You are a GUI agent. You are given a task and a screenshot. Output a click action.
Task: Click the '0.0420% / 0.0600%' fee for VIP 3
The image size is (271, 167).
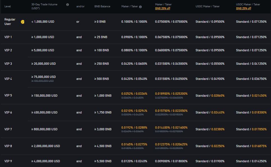coord(134,64)
